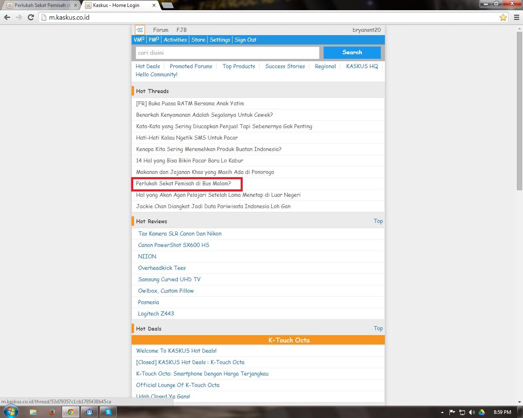Open thread 'Benarkah Kenyamanan Adalah Segalanya Untuk Cewek?'

(204, 115)
